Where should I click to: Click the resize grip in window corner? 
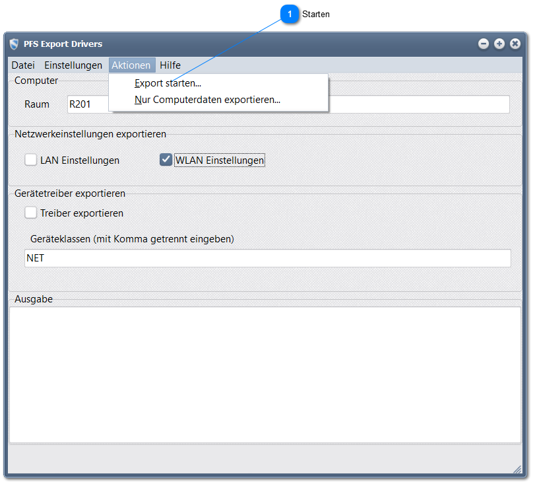coord(517,469)
